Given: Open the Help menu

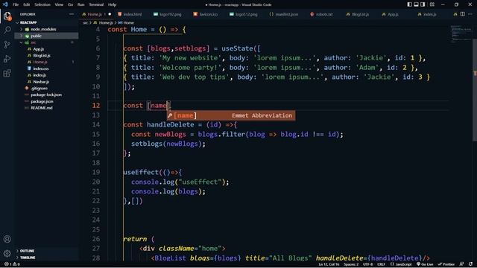Looking at the screenshot, I should coord(113,4).
